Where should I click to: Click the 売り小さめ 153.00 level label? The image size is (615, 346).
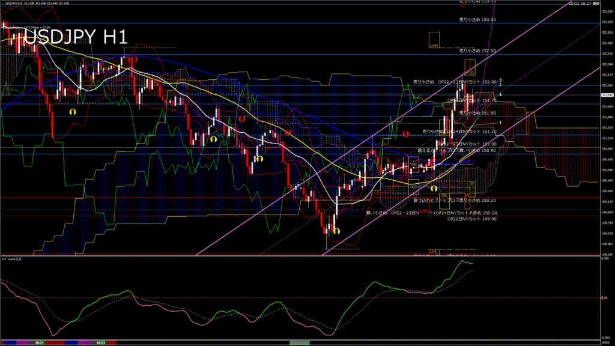[477, 20]
